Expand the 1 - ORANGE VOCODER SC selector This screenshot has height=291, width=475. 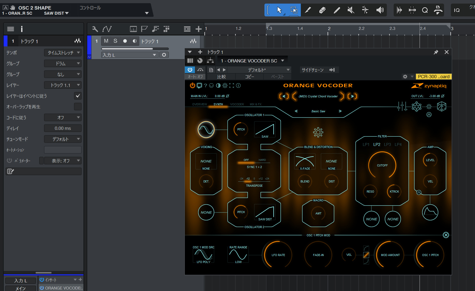pos(252,61)
